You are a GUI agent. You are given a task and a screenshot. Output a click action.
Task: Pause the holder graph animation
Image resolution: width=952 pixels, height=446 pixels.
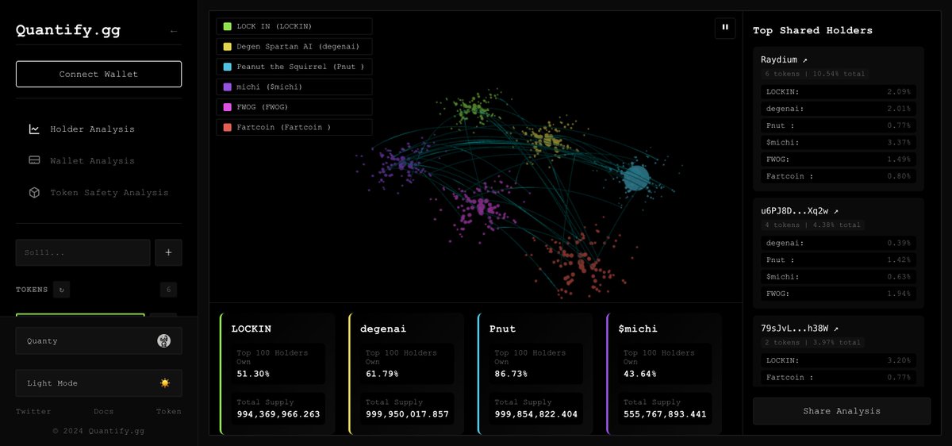point(724,28)
